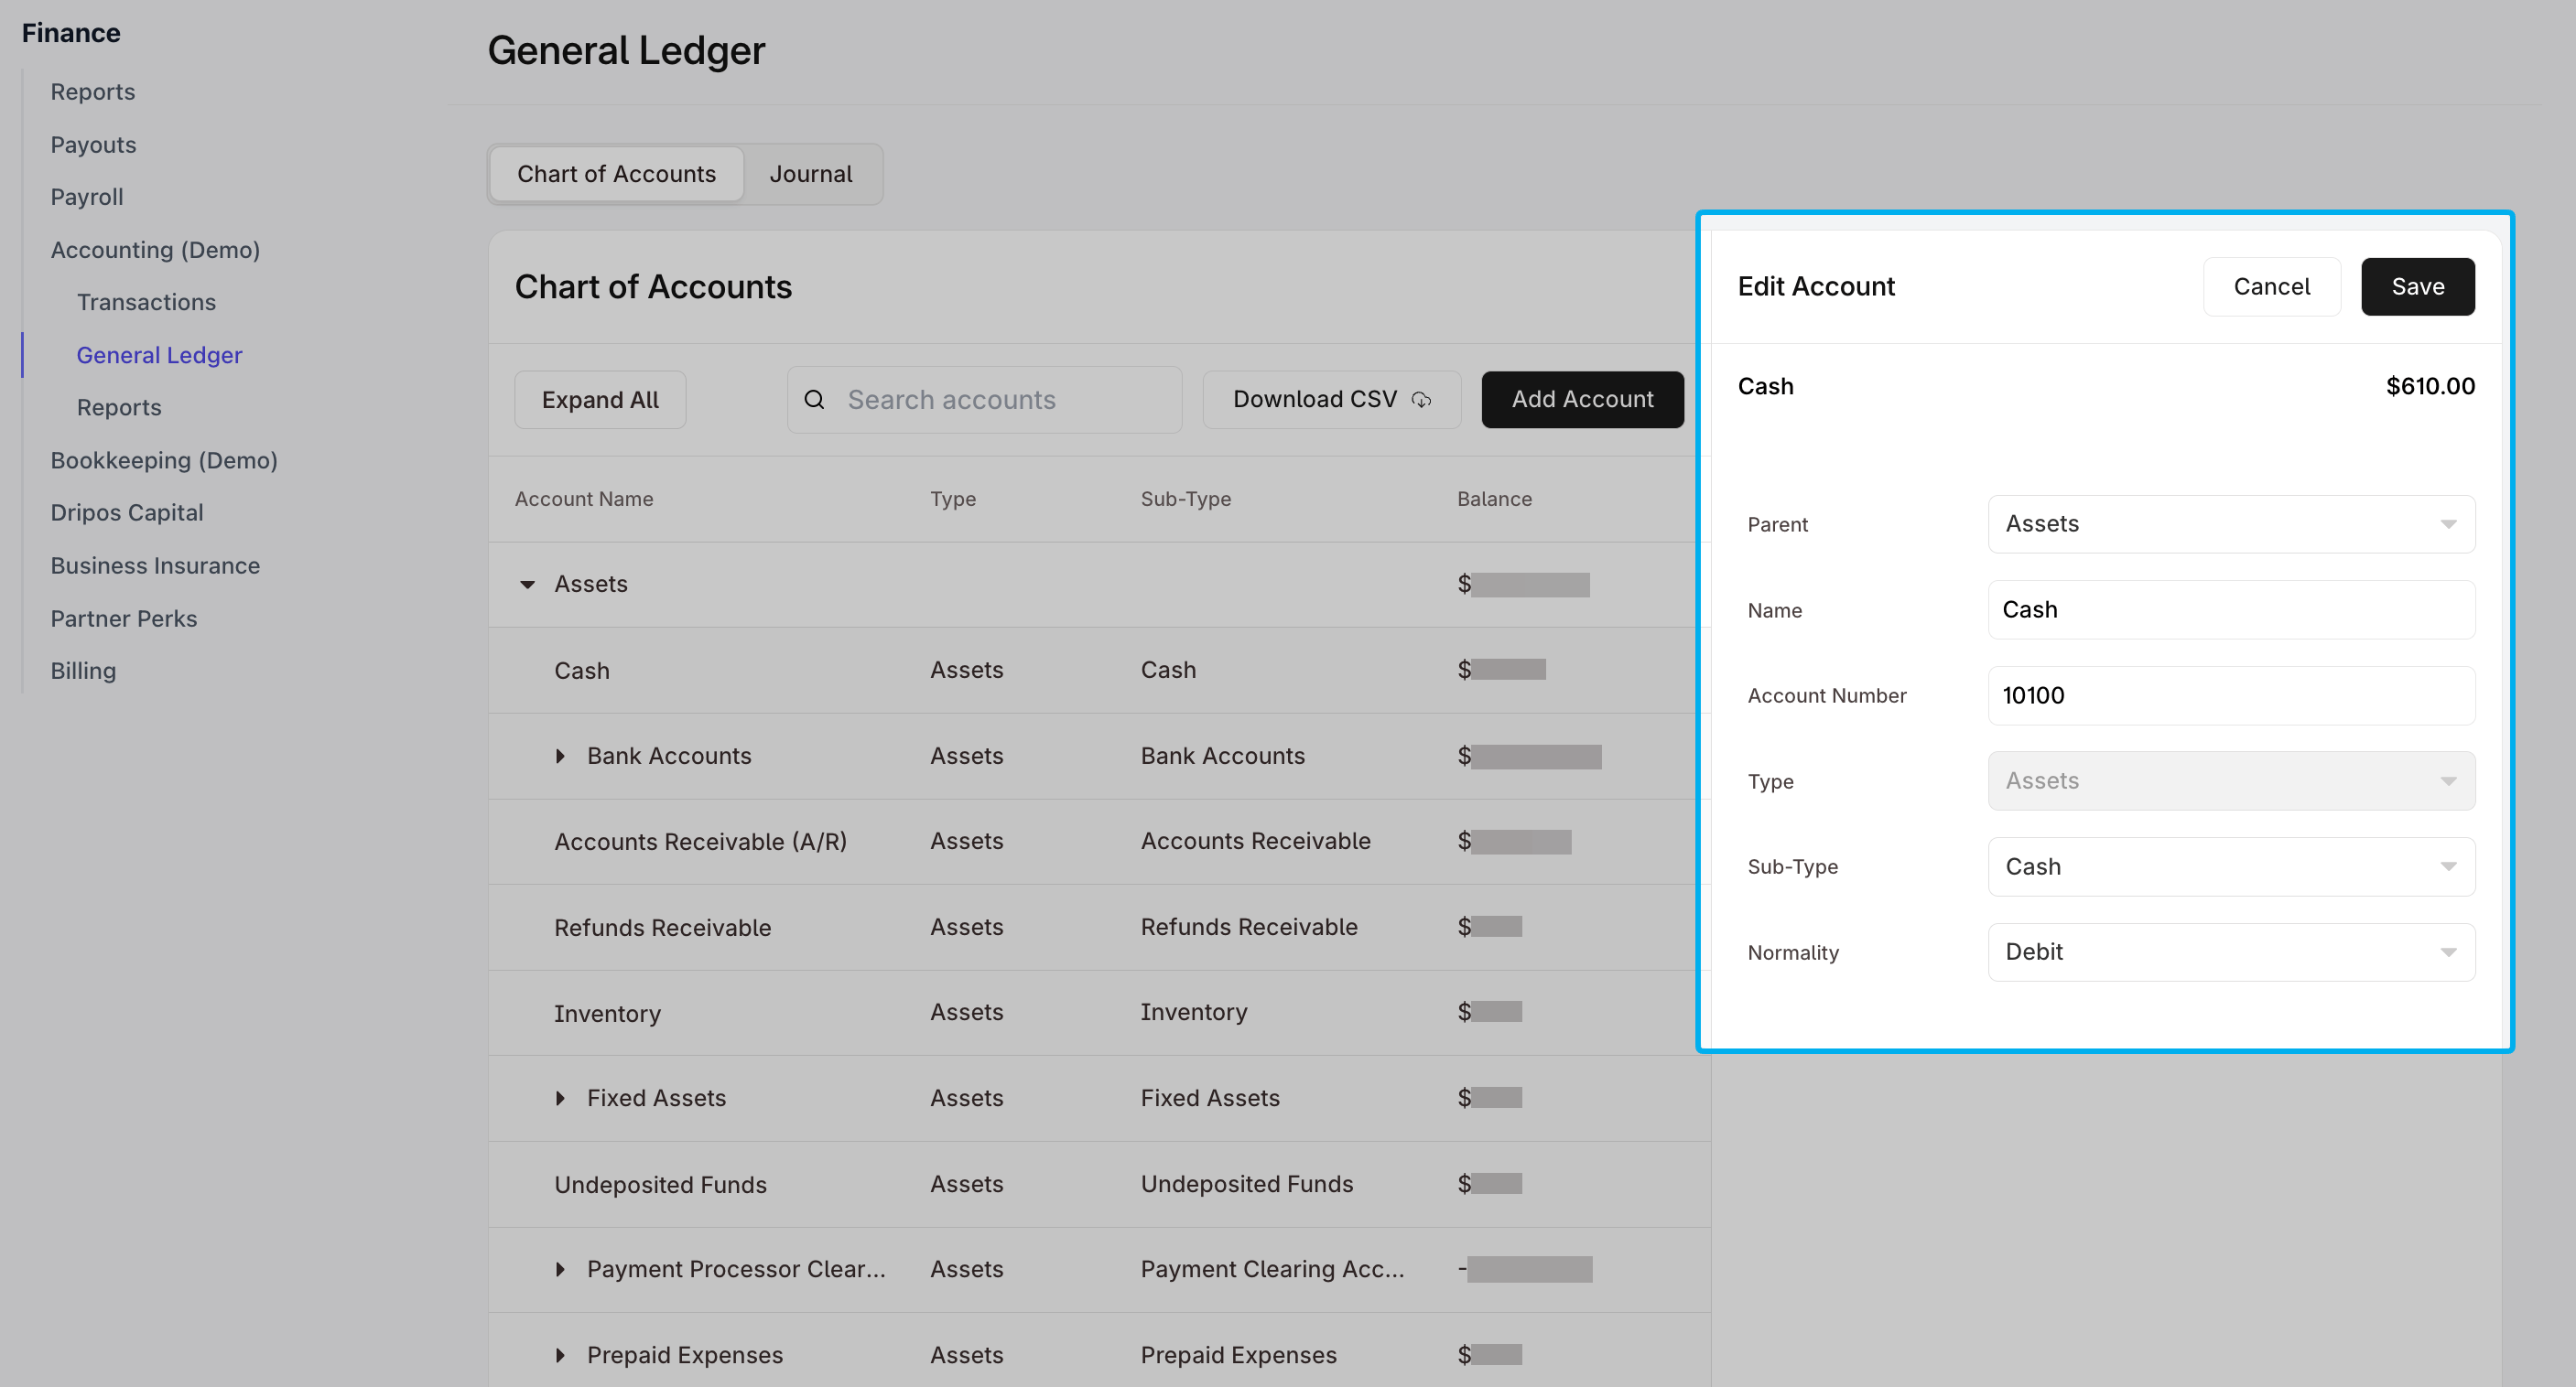Screen dimensions: 2576x1387
Task: Click the Balance column header
Action: click(1494, 499)
